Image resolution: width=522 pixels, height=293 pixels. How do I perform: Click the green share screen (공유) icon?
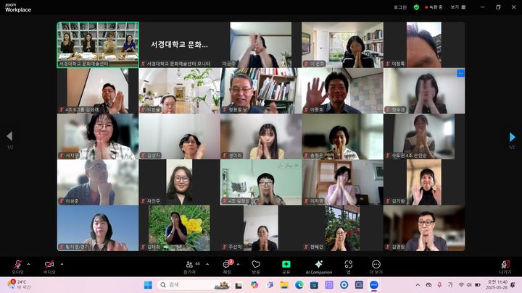286,266
